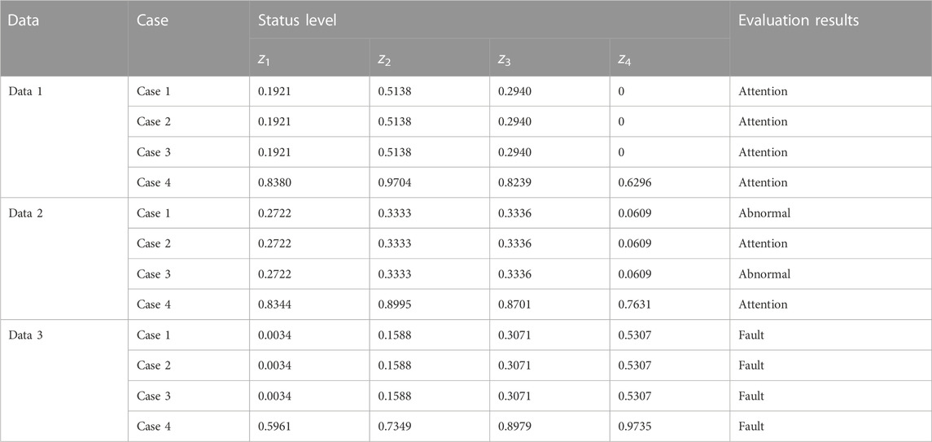Viewport: 932px width, 442px height.
Task: Select the cell showing 0.5961
Action: coord(309,427)
